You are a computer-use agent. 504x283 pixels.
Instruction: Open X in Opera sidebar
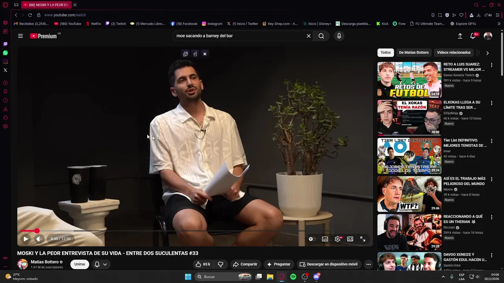click(x=5, y=70)
